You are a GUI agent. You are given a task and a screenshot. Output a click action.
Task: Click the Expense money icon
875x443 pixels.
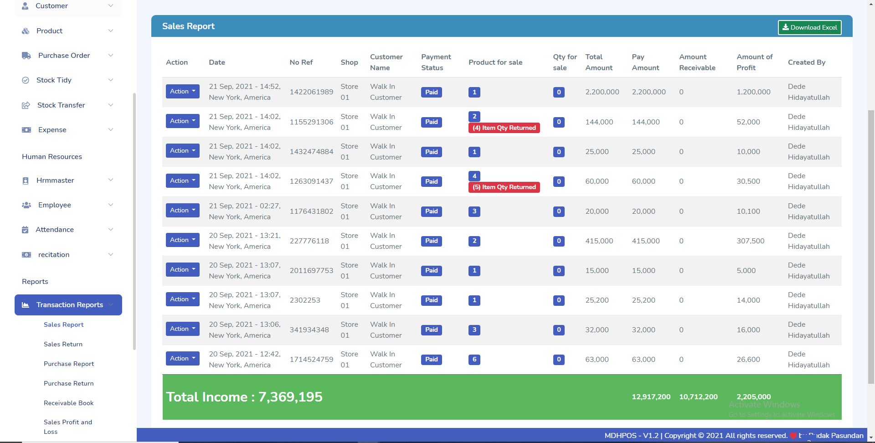point(26,130)
